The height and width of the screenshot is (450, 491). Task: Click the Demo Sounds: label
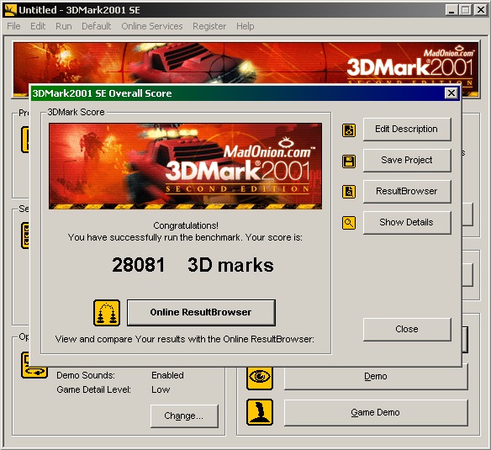click(x=86, y=375)
